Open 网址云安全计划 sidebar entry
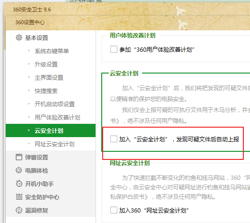The width and height of the screenshot is (250, 223). point(55,144)
